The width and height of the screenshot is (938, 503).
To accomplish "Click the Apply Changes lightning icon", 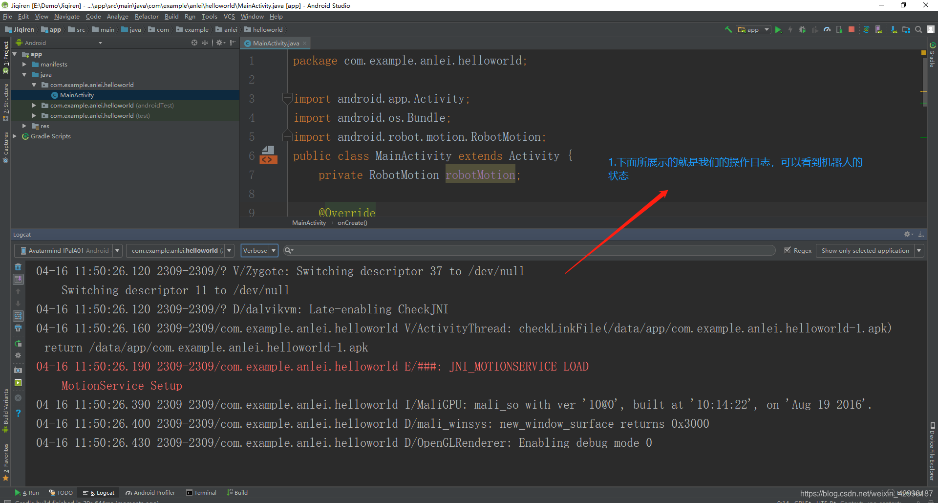I will tap(790, 29).
